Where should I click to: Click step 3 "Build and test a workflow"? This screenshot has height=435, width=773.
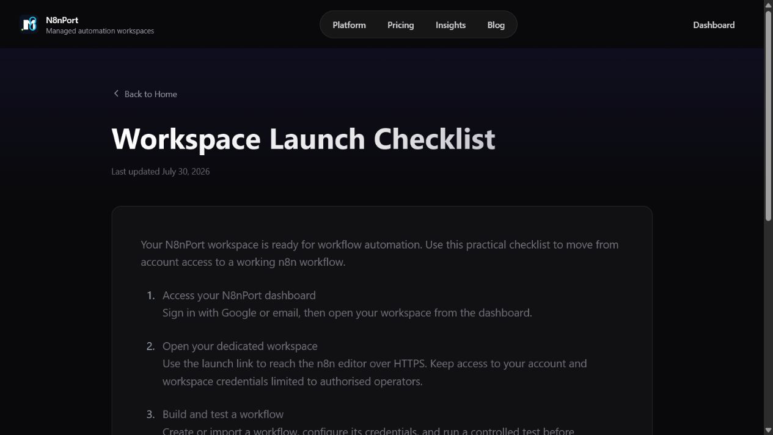click(223, 414)
